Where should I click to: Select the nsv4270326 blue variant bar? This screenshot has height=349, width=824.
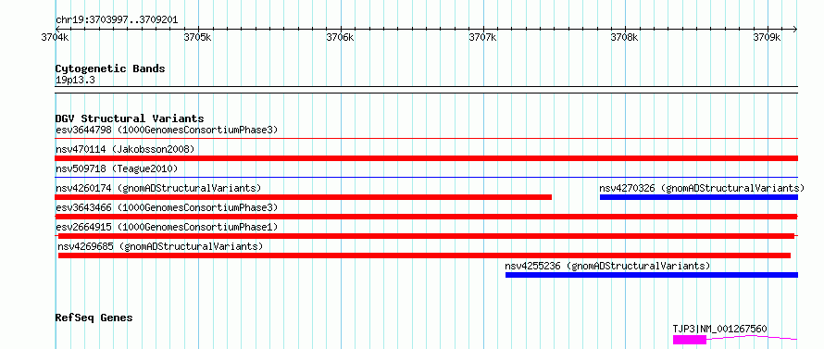tap(699, 197)
